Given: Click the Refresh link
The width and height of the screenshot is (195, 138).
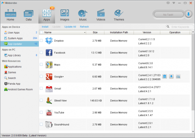Looking at the screenshot, I should coord(84,27).
